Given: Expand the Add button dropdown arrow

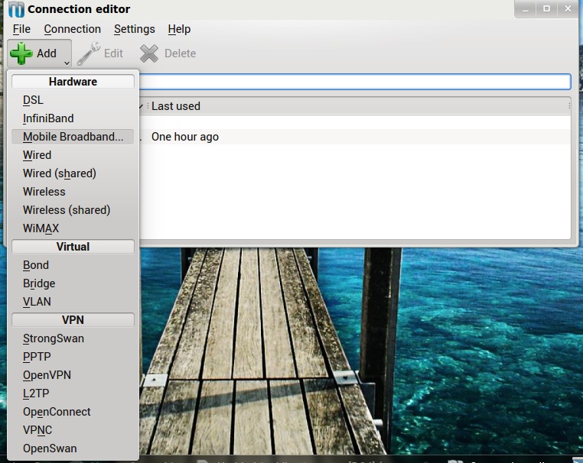Looking at the screenshot, I should (x=67, y=63).
